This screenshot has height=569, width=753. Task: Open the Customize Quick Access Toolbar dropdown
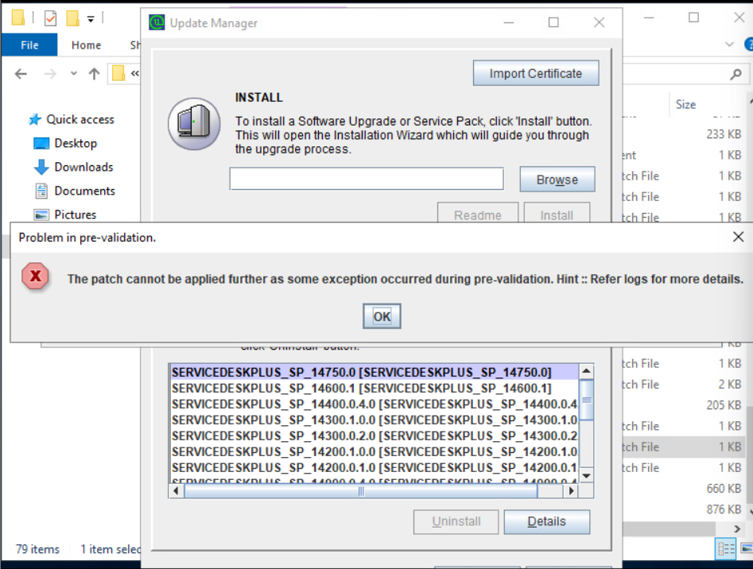coord(91,19)
